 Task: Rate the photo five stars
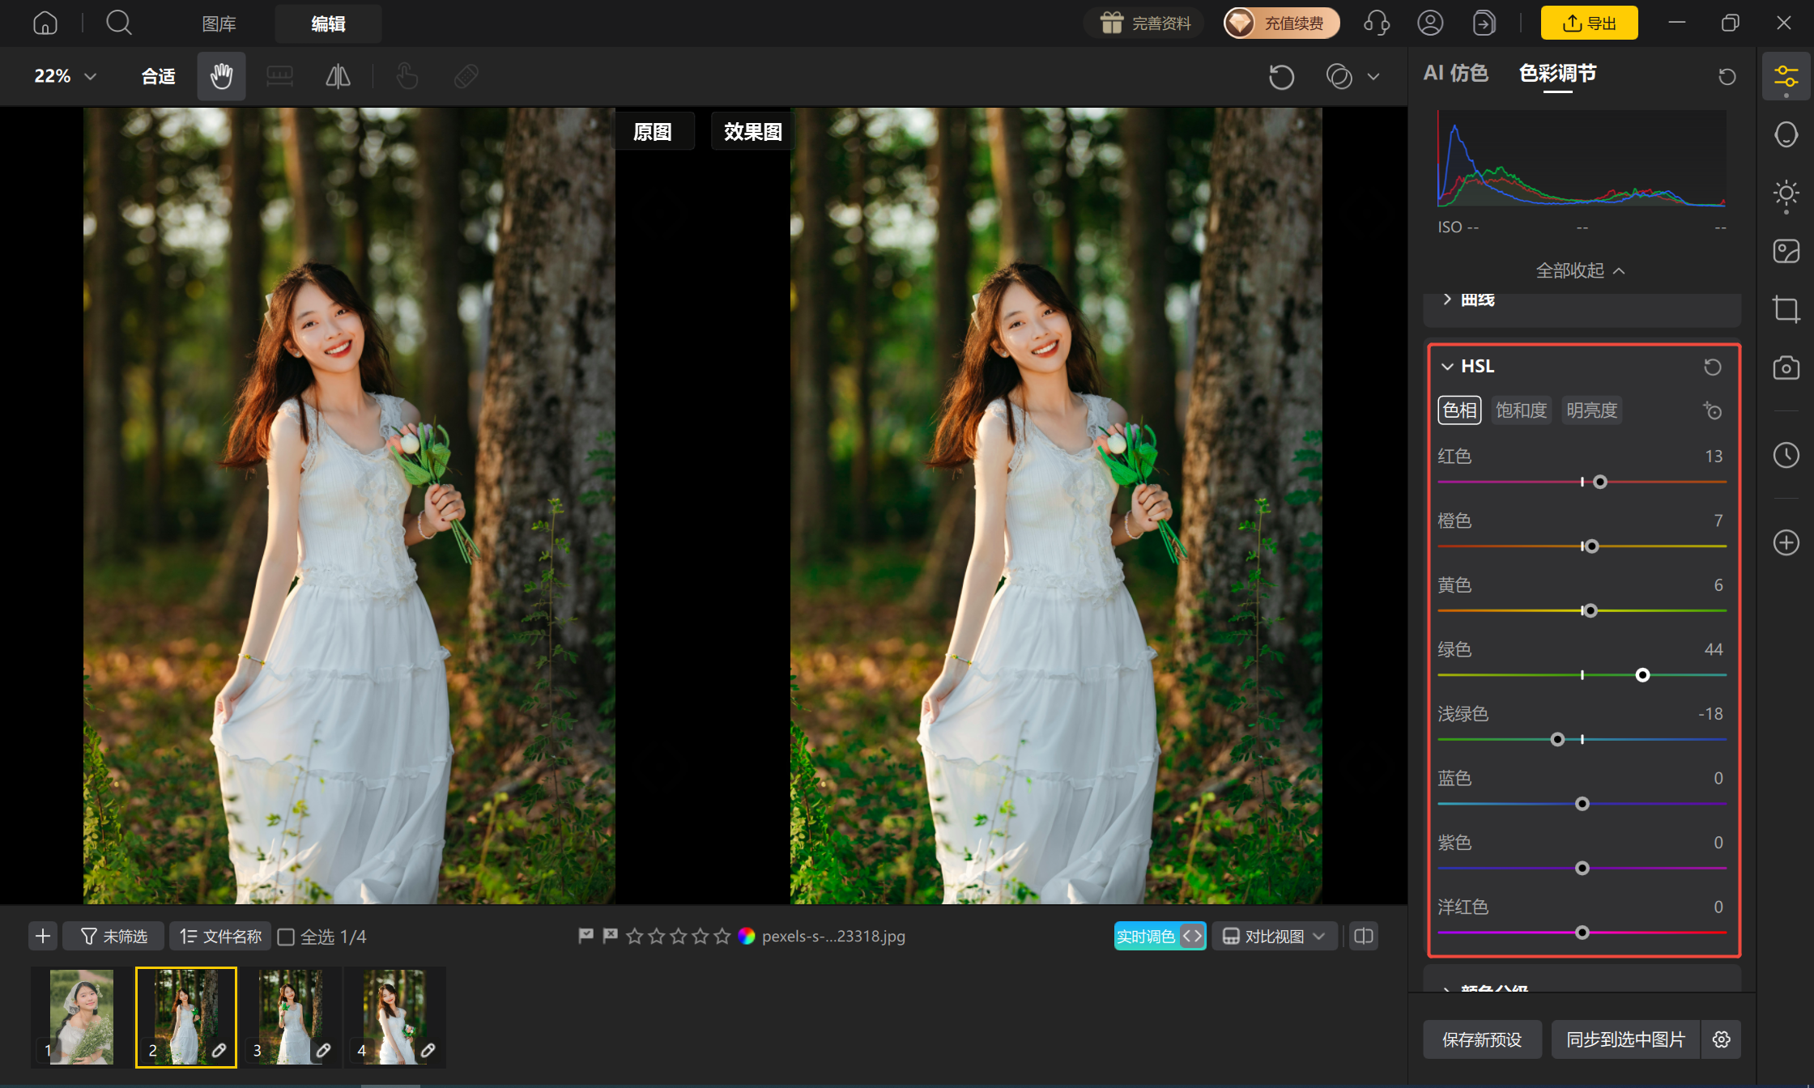tap(722, 936)
